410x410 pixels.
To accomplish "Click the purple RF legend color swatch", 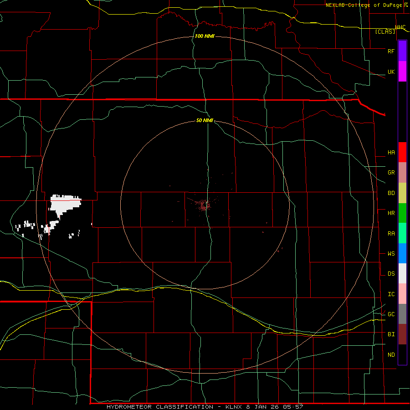I will (x=402, y=51).
